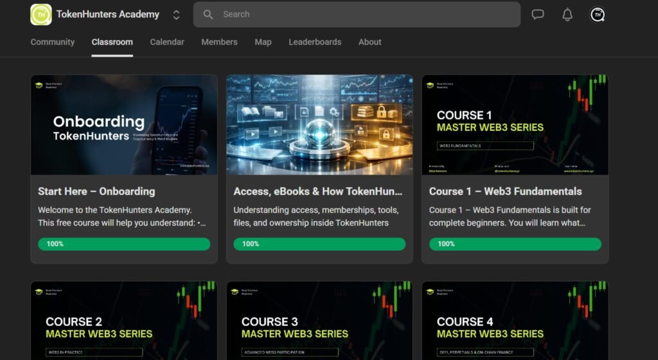
Task: Open the Course 1 Master Web3 thumbnail
Action: (x=515, y=125)
